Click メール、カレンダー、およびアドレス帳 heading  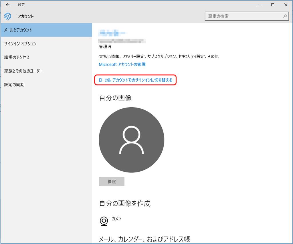tap(144, 239)
